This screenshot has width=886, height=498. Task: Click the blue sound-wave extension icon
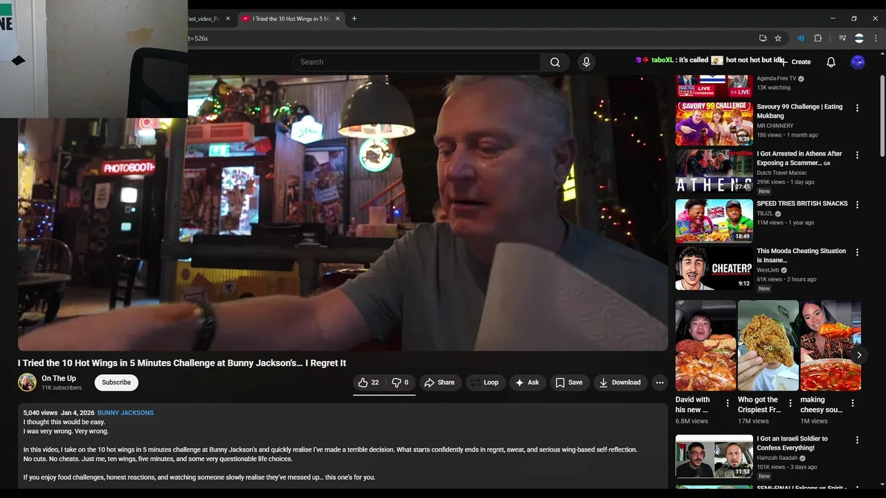coord(801,38)
